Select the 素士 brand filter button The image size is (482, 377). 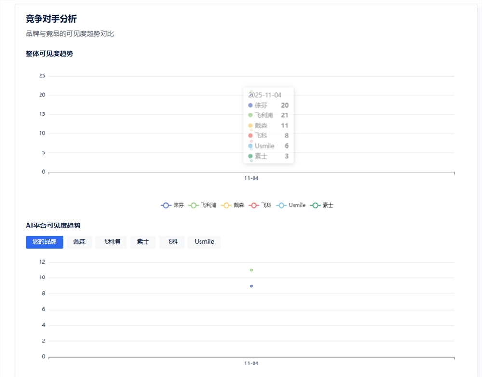point(143,242)
